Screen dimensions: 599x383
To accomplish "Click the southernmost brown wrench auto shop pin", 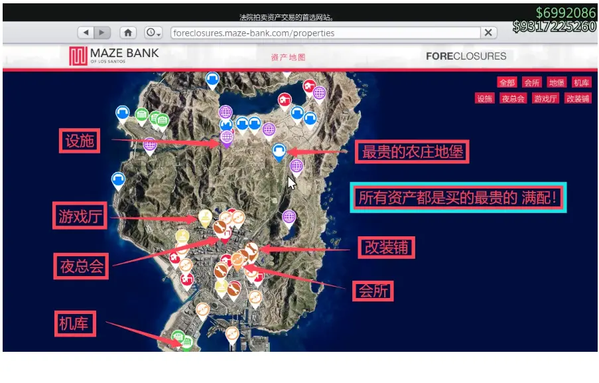I will (233, 289).
